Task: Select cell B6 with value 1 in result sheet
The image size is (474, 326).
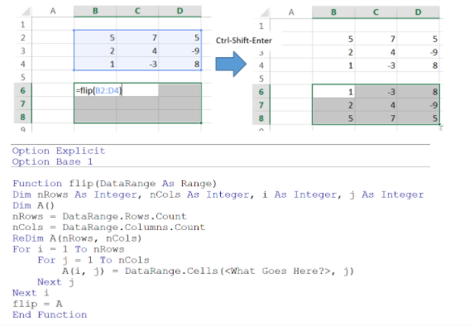Action: coord(333,92)
